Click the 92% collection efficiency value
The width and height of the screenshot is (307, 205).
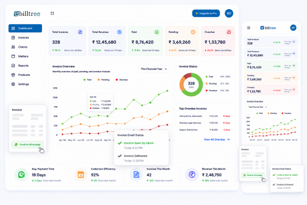[x=95, y=175]
